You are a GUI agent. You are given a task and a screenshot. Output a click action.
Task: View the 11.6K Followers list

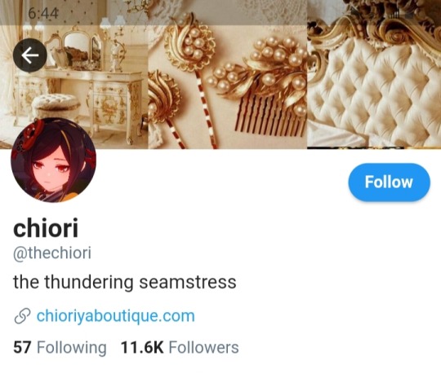180,347
